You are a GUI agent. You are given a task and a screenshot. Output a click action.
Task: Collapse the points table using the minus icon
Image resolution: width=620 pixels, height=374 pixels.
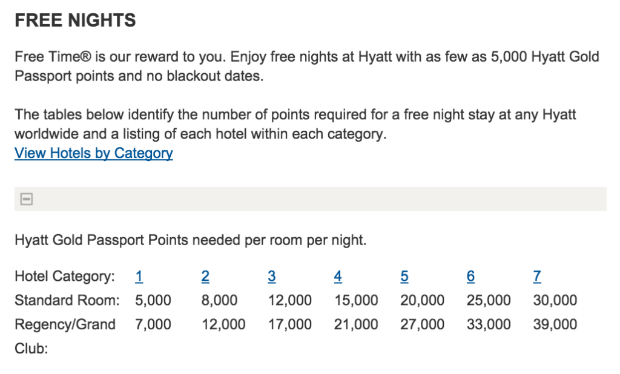[25, 199]
